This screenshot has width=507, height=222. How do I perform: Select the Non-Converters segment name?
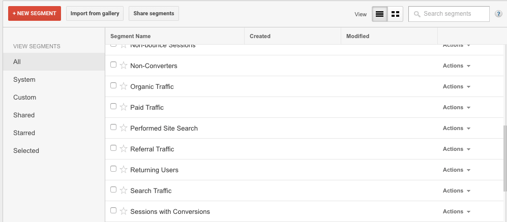[x=154, y=66]
